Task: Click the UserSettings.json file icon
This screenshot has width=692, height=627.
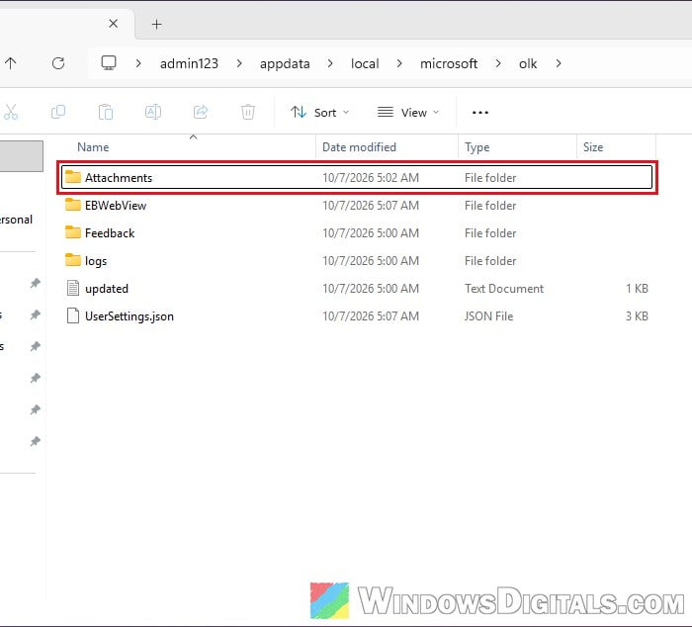Action: click(x=73, y=315)
